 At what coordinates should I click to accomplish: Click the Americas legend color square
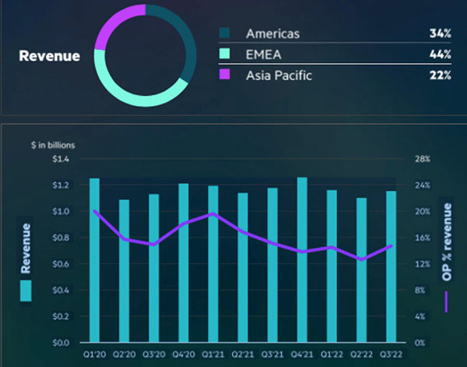tap(226, 34)
